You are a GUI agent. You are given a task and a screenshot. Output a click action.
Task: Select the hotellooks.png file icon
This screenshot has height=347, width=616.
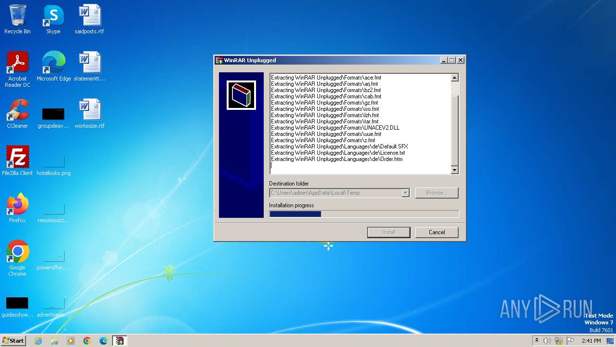[53, 165]
